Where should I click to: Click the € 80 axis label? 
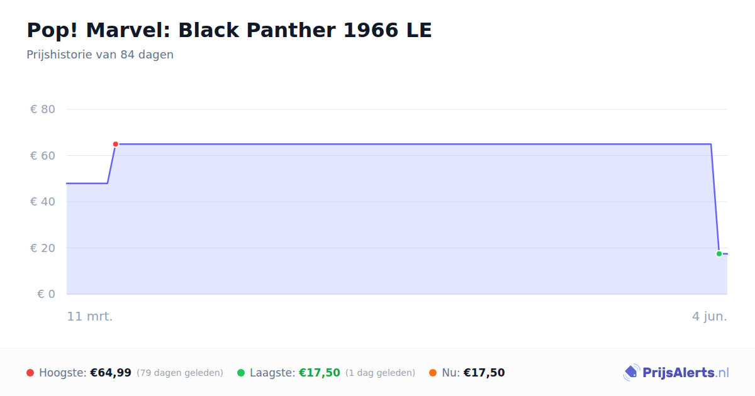coord(43,109)
